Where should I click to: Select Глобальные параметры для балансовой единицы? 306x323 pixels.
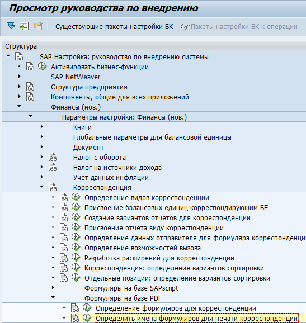pos(152,137)
